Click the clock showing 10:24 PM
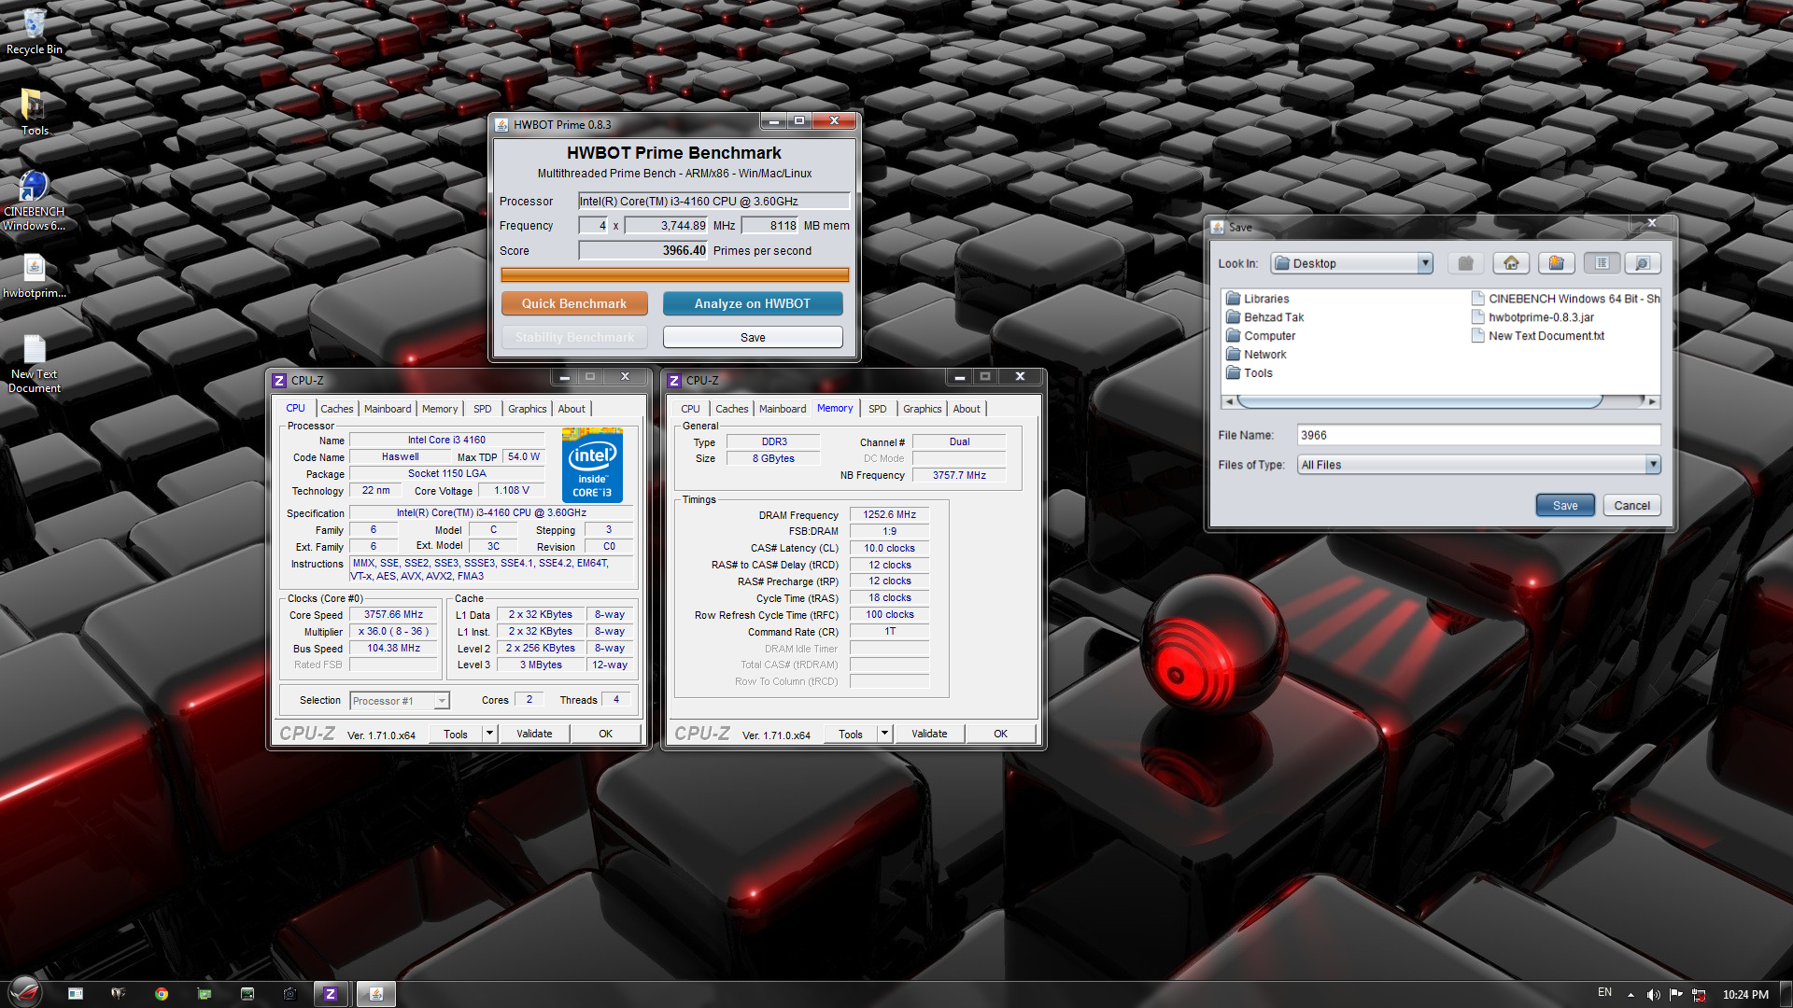This screenshot has width=1793, height=1008. click(1745, 995)
